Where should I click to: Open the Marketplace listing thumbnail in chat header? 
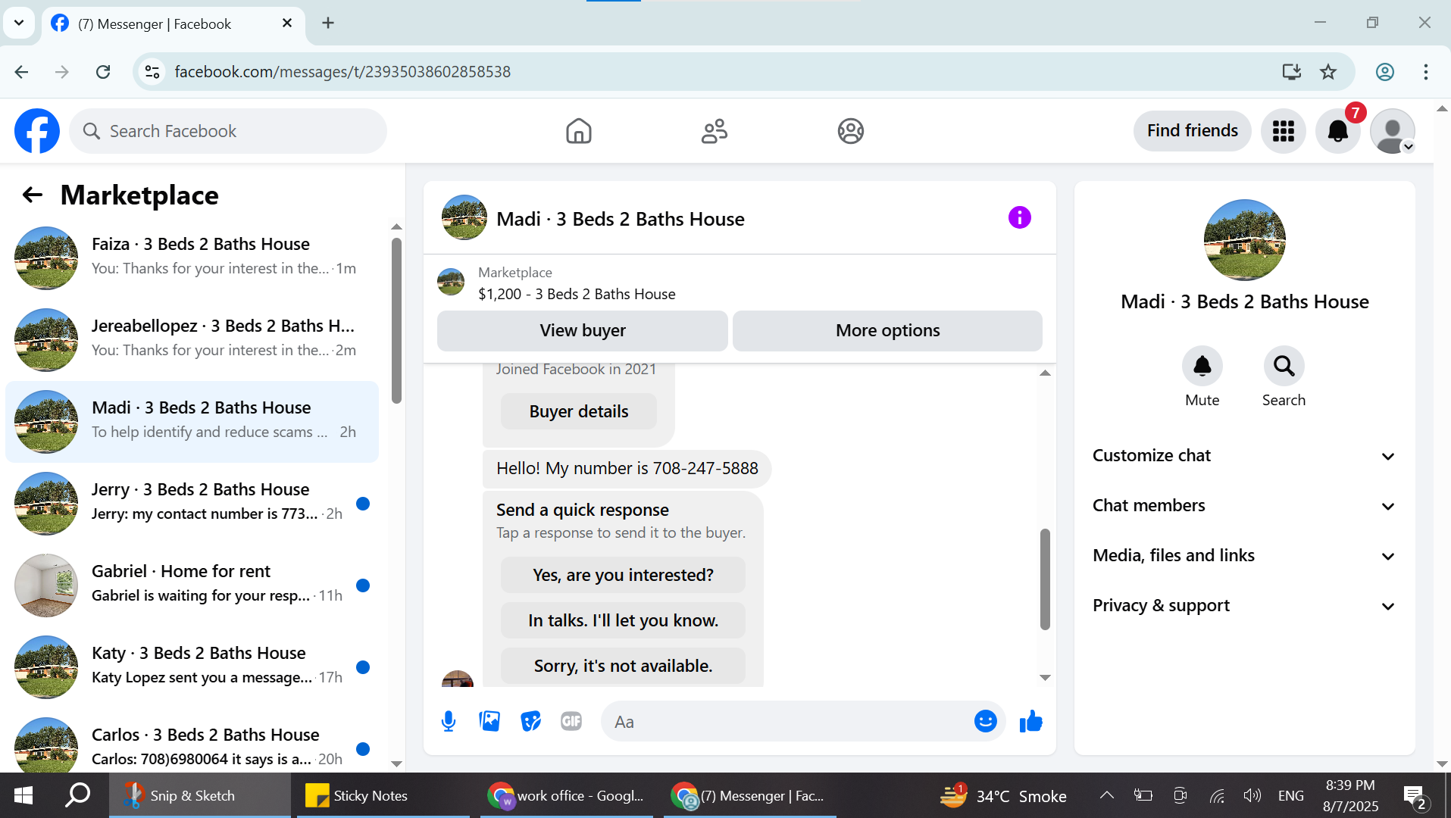(x=451, y=282)
